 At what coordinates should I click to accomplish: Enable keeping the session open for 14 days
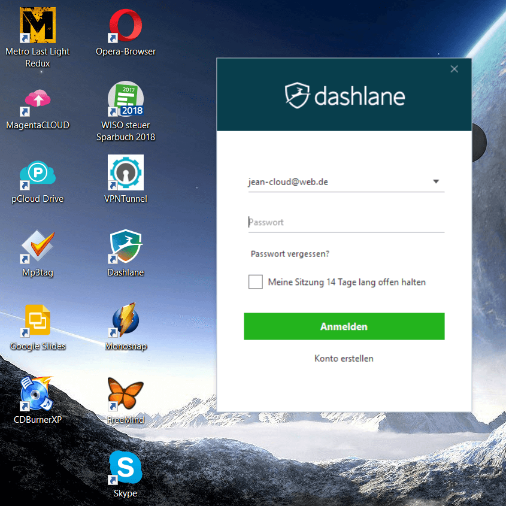point(255,281)
